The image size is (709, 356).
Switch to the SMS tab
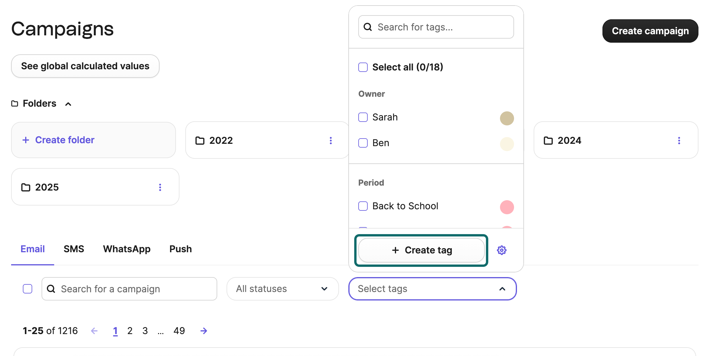click(74, 249)
